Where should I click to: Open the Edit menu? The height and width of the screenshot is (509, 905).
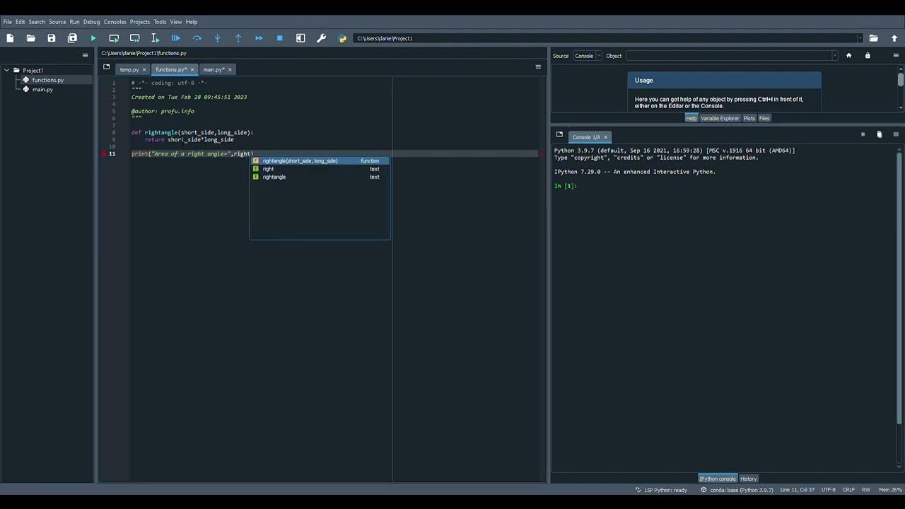click(x=20, y=22)
